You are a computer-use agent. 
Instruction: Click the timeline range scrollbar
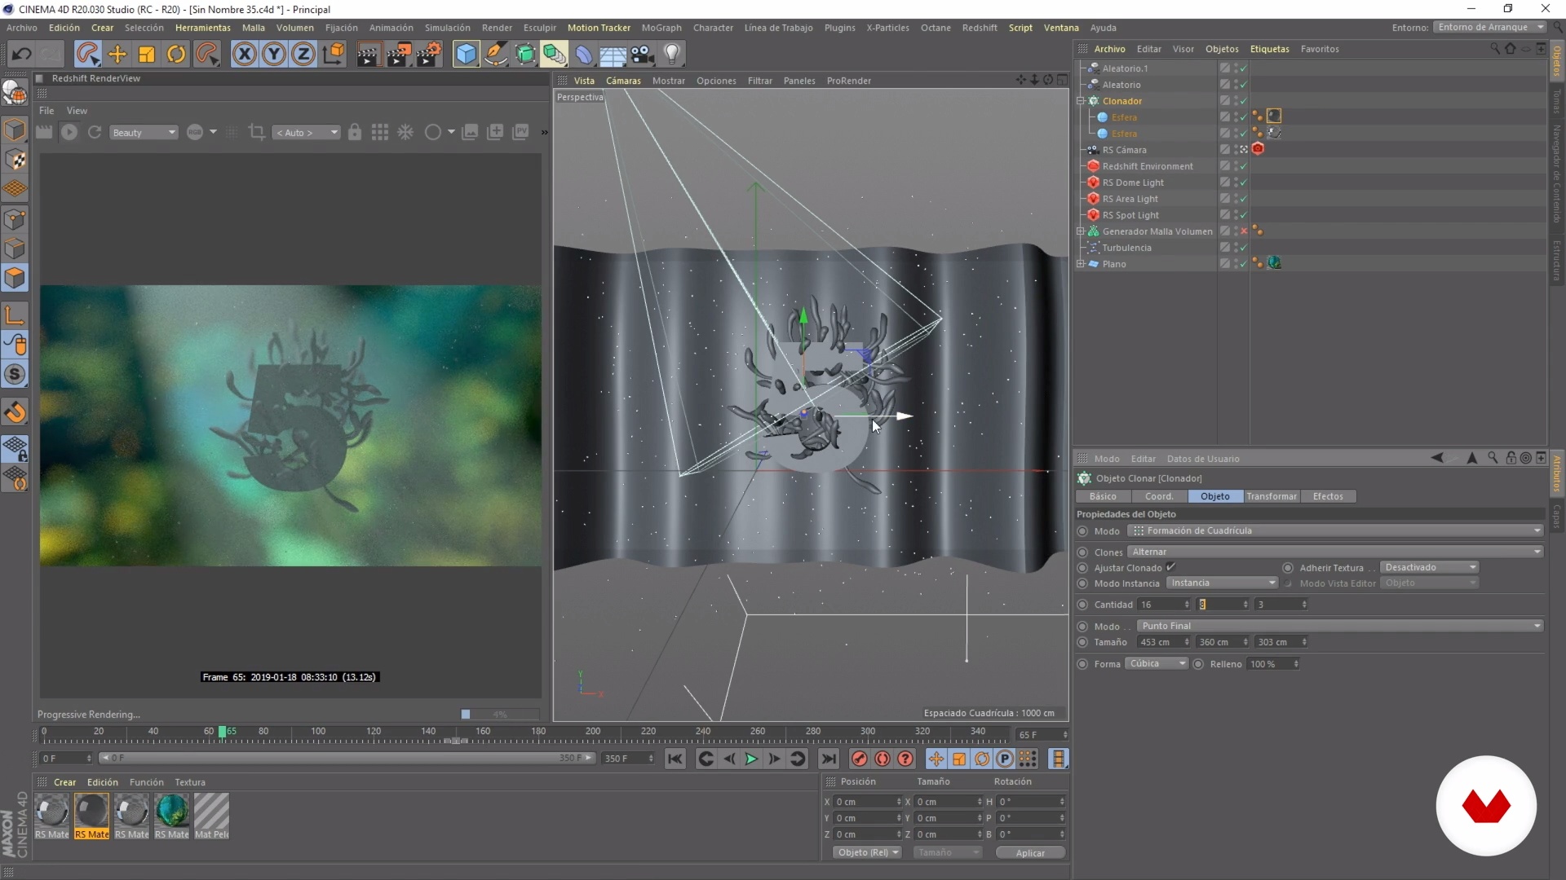[347, 758]
